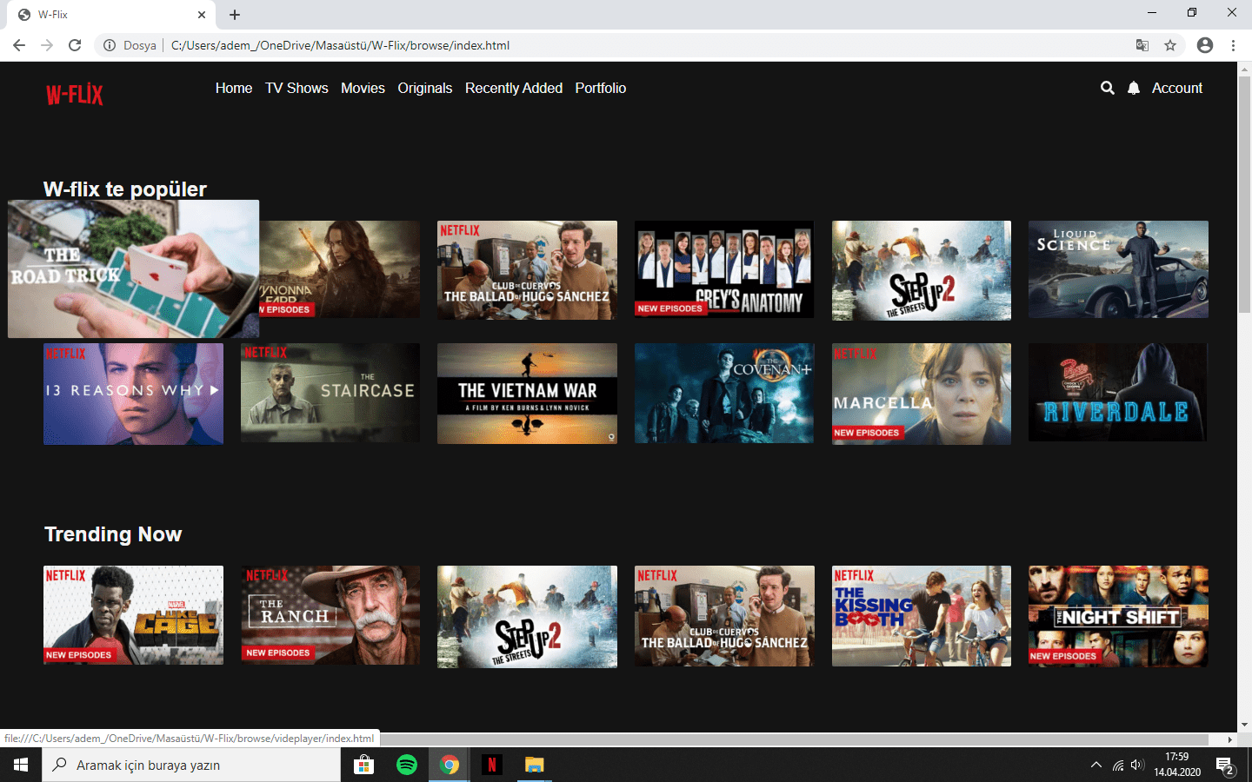Click the W-FLIX logo
1252x782 pixels.
(x=74, y=95)
